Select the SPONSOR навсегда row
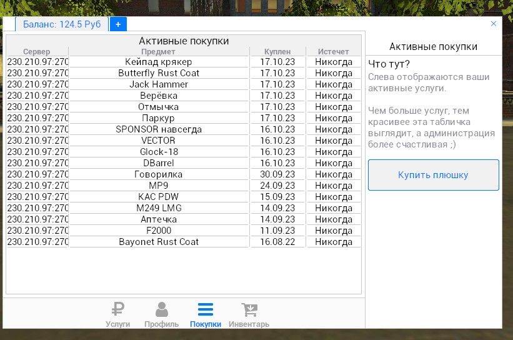This screenshot has width=513, height=340. (184, 129)
